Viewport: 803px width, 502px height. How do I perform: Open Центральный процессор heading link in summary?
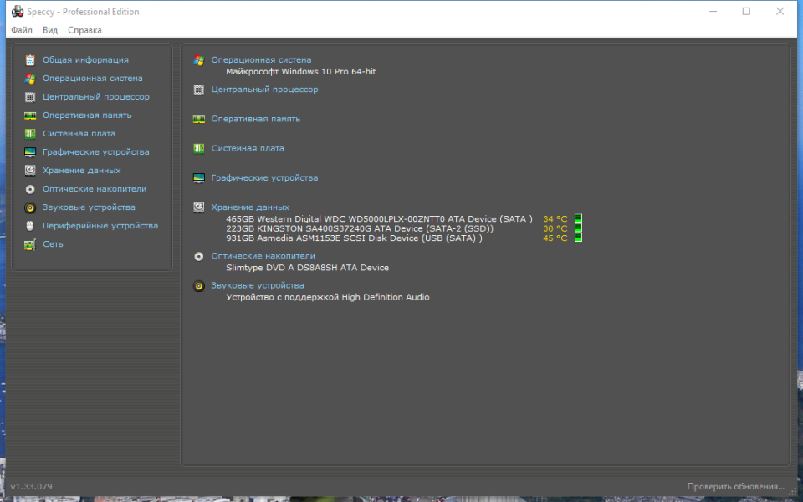[265, 90]
